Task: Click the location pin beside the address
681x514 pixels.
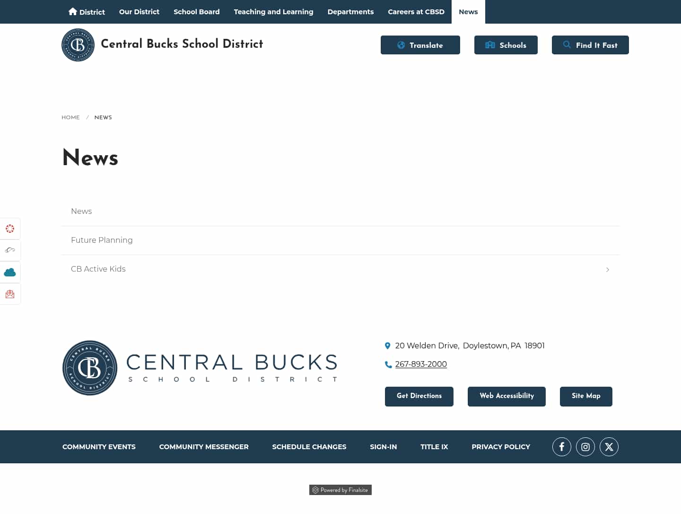Action: [388, 346]
